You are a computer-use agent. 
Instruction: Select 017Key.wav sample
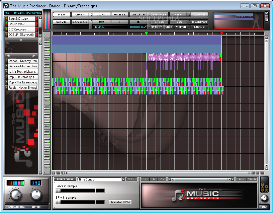pyautogui.click(x=22, y=29)
